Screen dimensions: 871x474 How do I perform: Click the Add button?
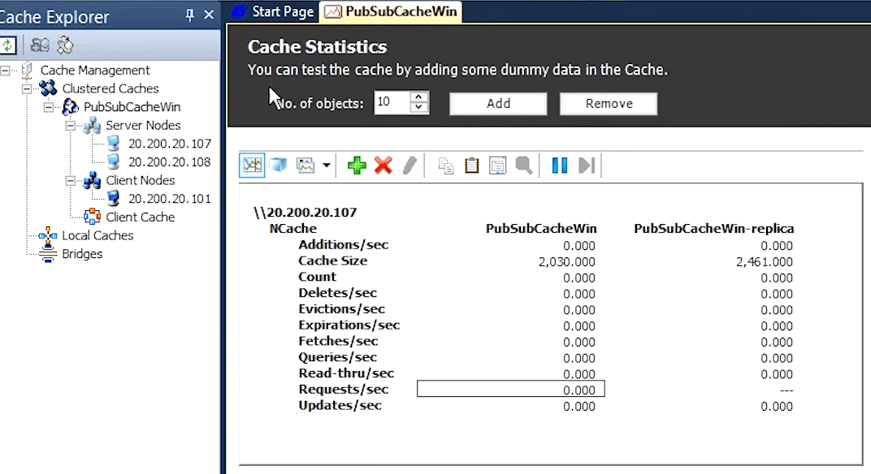tap(498, 104)
